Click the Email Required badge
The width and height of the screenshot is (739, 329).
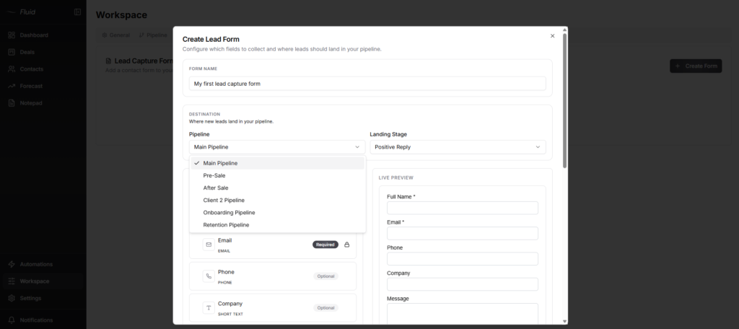[x=325, y=245]
